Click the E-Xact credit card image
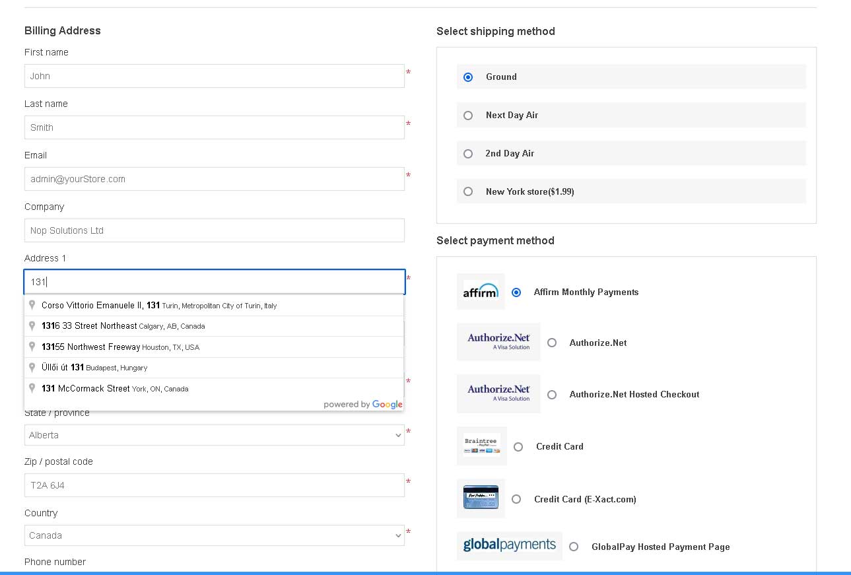Viewport: 851px width, 575px height. click(x=481, y=498)
